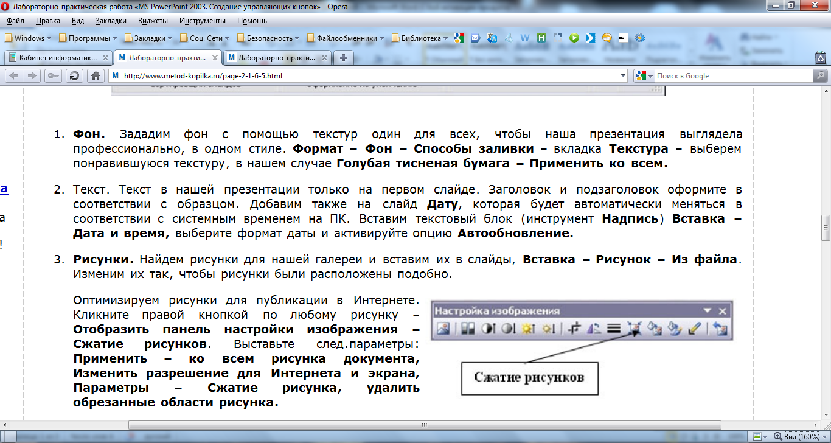Expand the Библиотека bookmarks folder
This screenshot has height=443, width=831.
click(419, 38)
